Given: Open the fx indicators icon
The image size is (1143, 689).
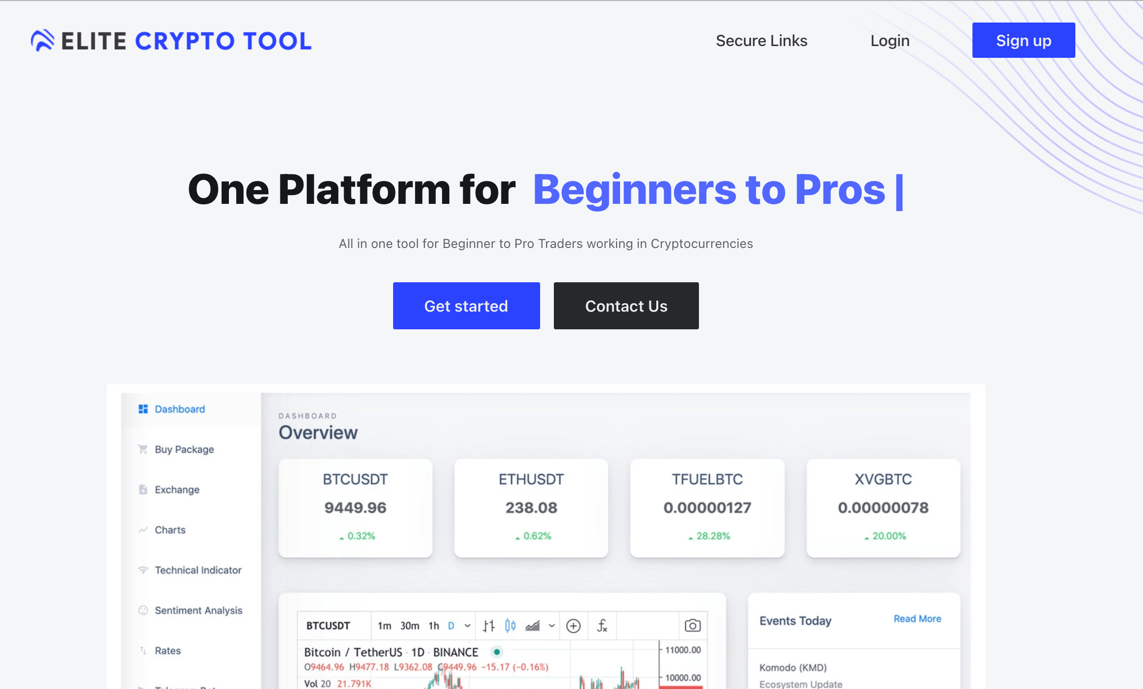Looking at the screenshot, I should coord(602,626).
